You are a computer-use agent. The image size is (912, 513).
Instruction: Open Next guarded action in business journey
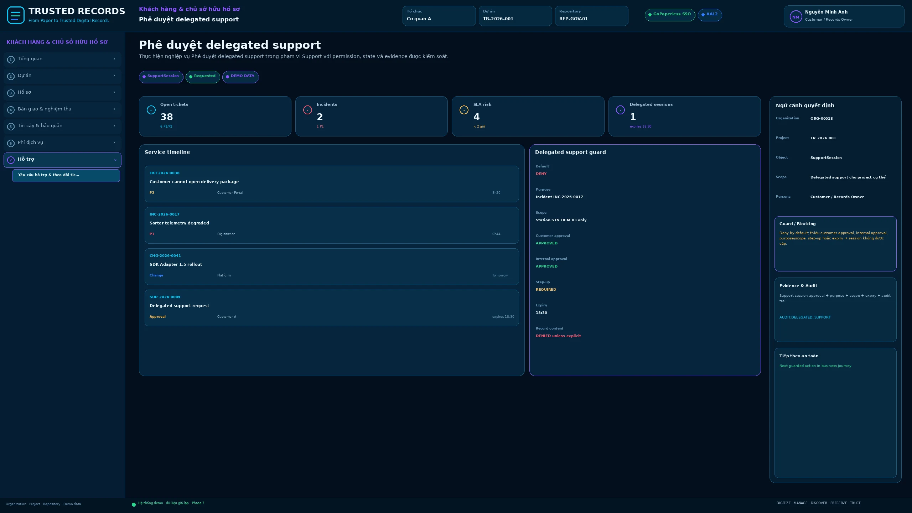pos(815,366)
